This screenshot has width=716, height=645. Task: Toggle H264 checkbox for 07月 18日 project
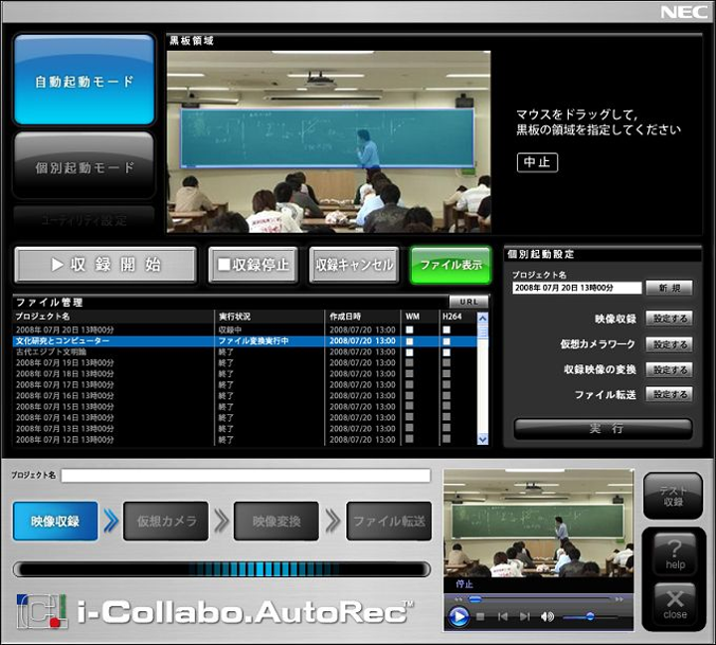[x=447, y=373]
